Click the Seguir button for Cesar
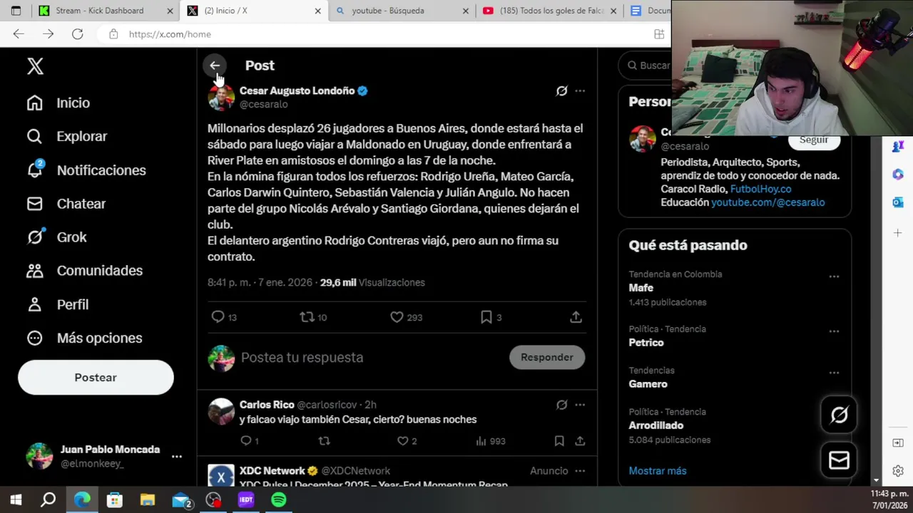913x513 pixels. point(814,140)
